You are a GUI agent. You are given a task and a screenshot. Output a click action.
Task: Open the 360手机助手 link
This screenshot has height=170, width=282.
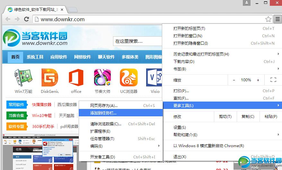tap(43, 127)
